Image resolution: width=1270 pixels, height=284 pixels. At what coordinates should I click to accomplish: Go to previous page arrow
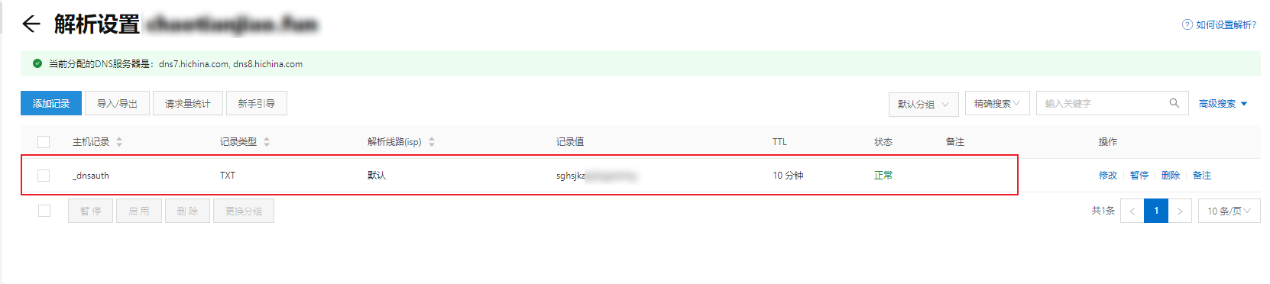pos(1132,211)
